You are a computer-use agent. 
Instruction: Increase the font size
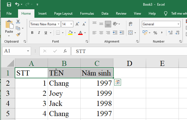click(77, 24)
